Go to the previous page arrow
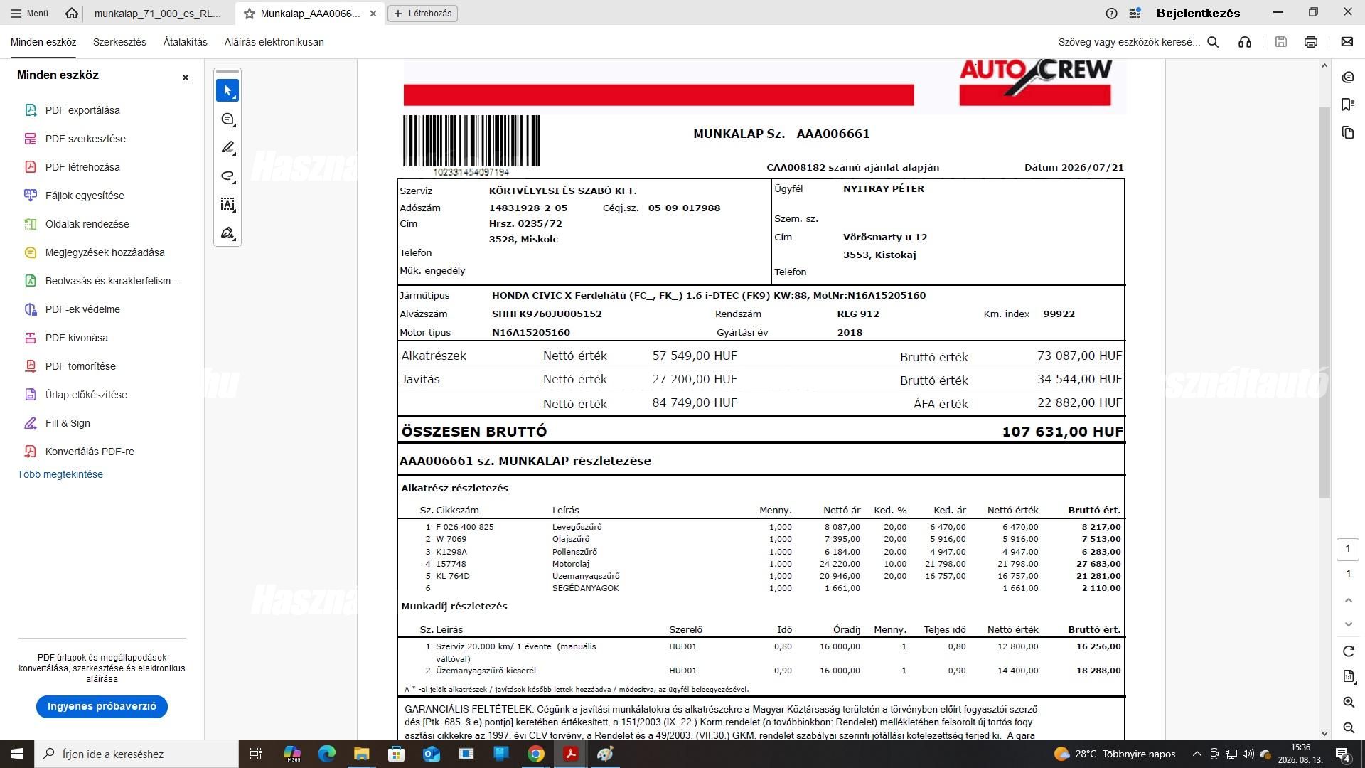1365x768 pixels. point(1349,600)
